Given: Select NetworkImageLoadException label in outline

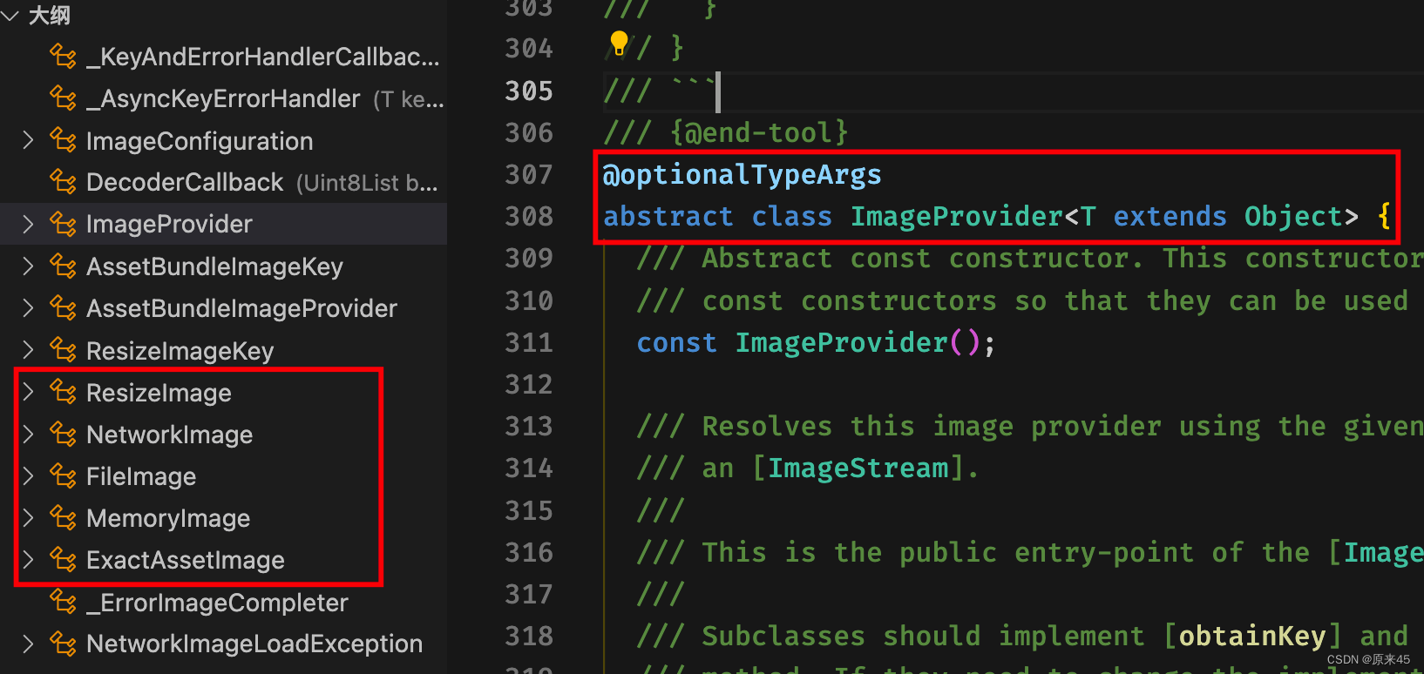Looking at the screenshot, I should tap(254, 644).
